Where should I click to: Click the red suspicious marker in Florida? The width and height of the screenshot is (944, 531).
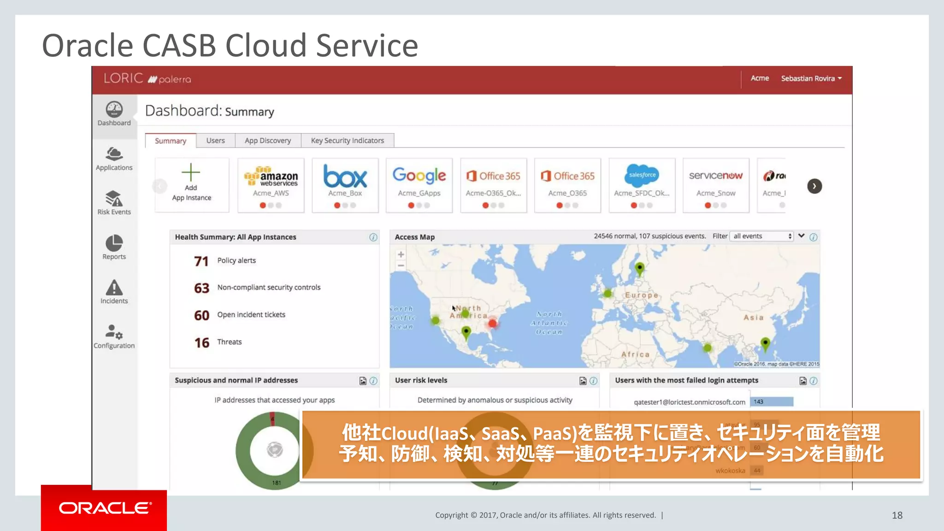493,324
